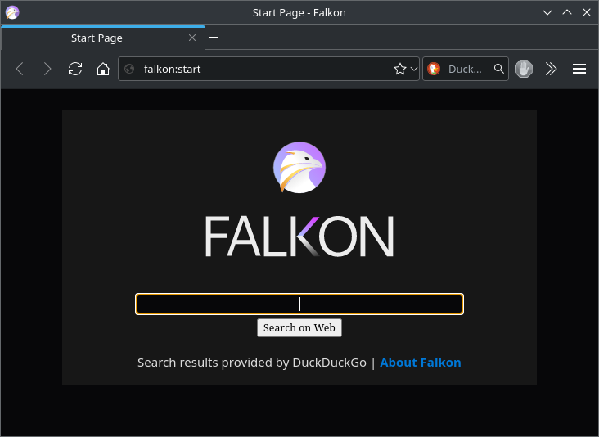Open the About Falkon link
The image size is (599, 437).
(421, 363)
